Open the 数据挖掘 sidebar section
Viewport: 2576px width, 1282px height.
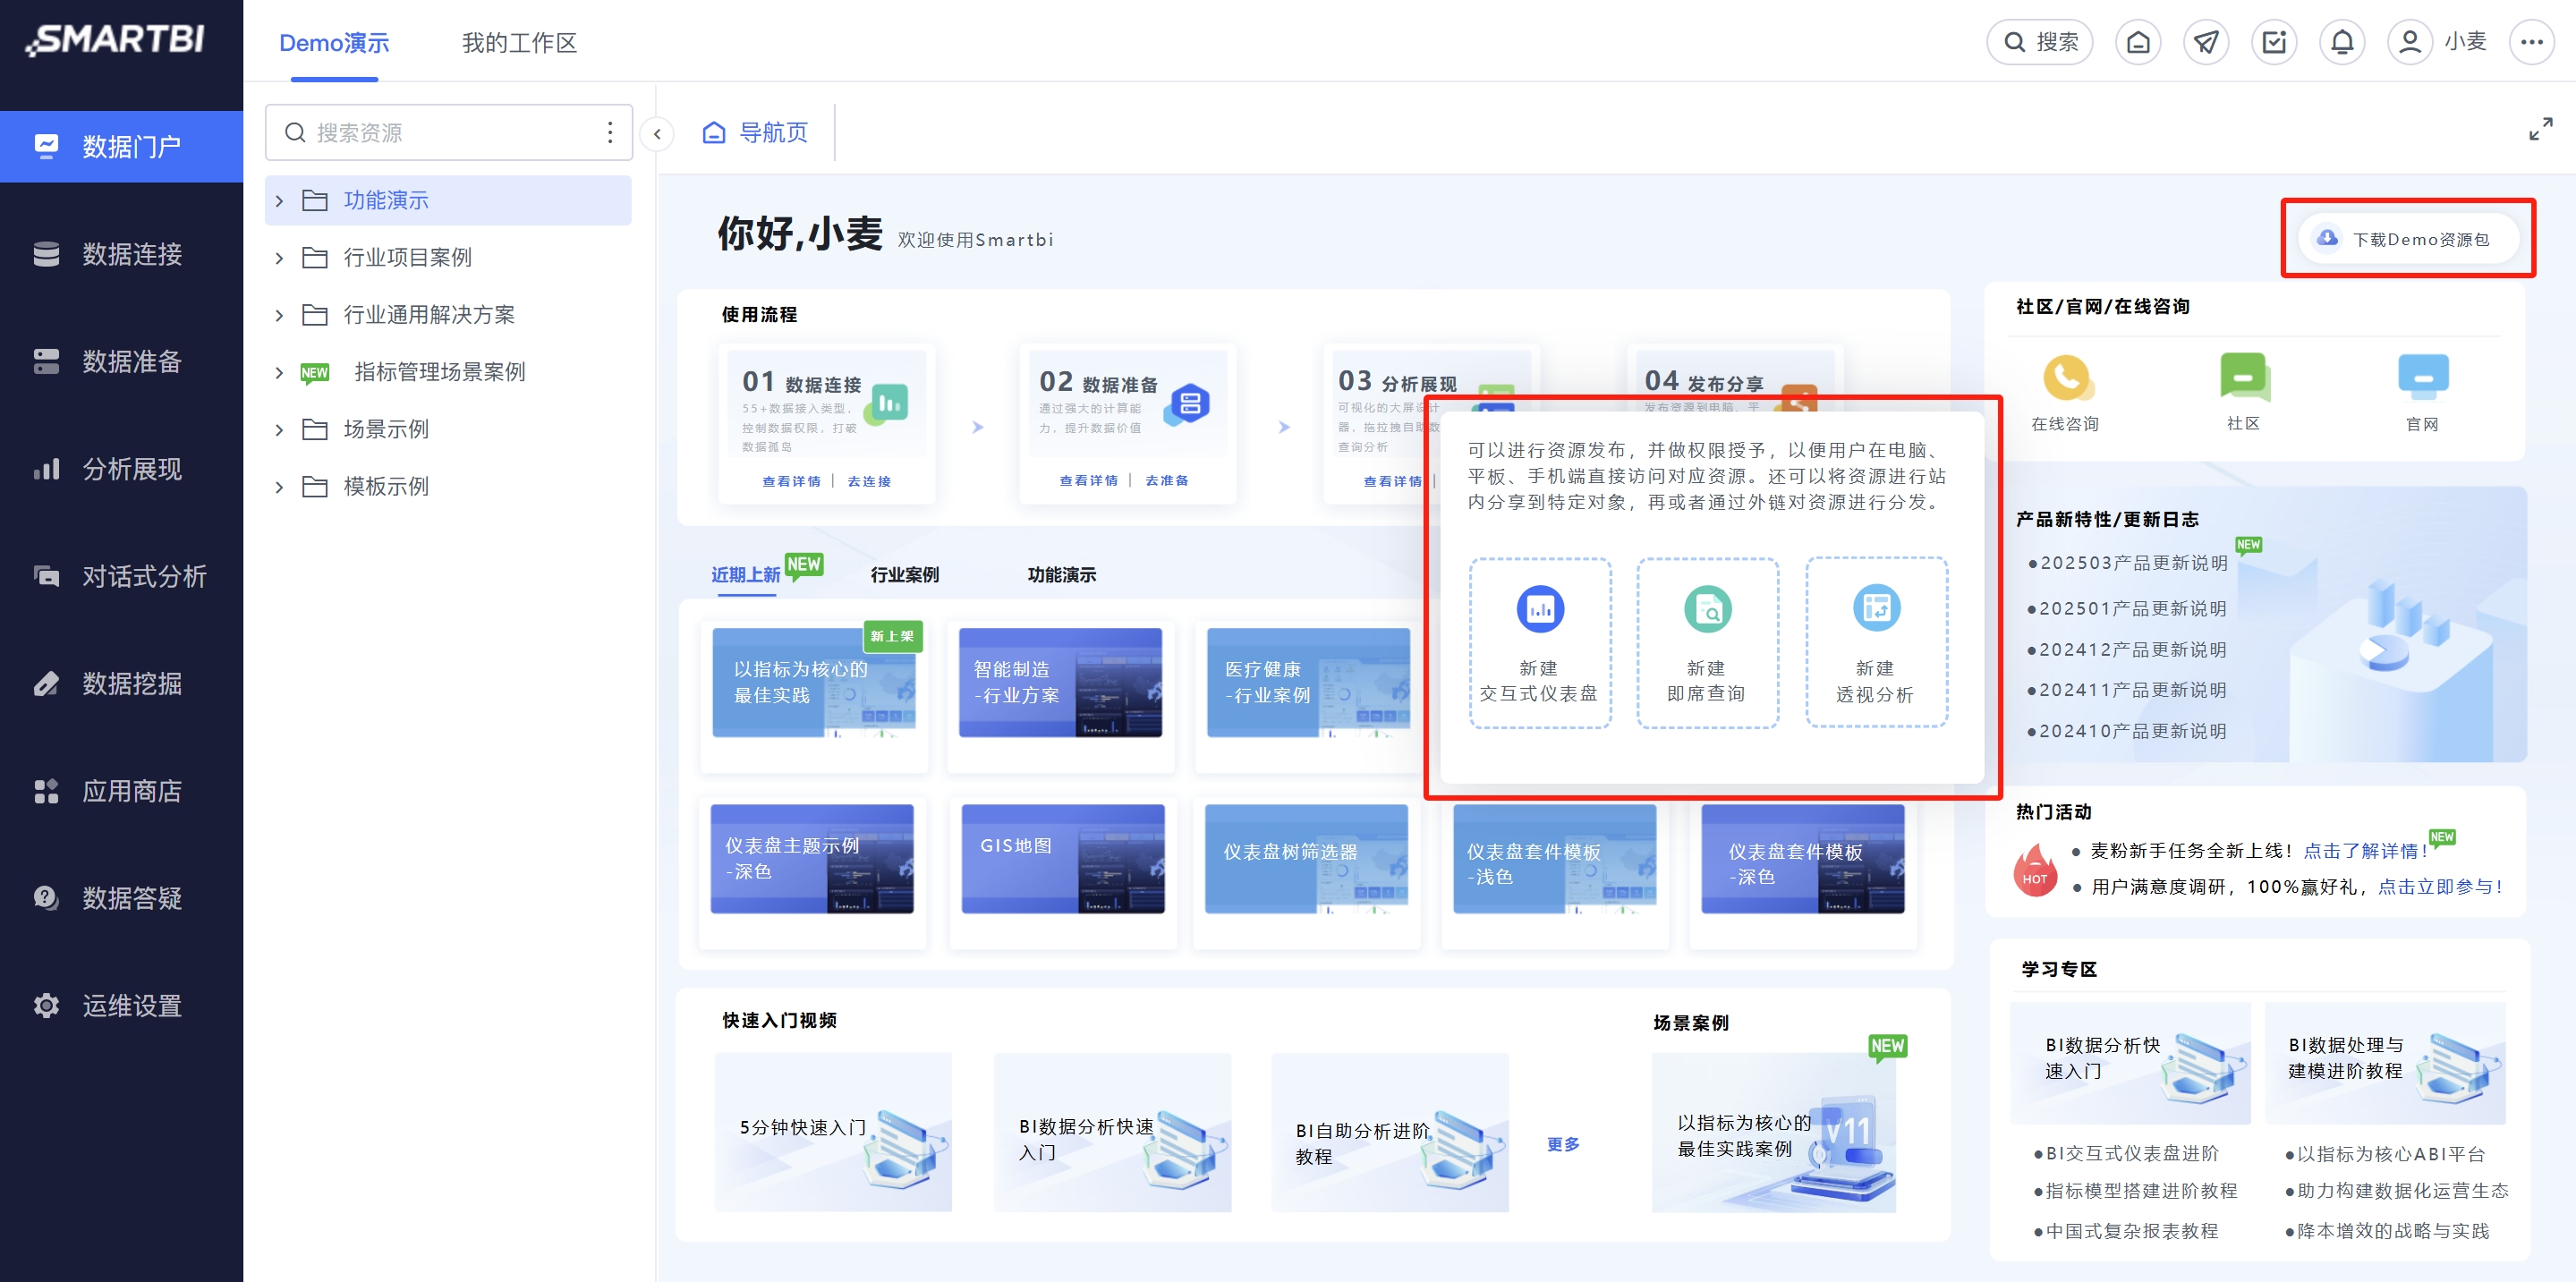pyautogui.click(x=121, y=683)
